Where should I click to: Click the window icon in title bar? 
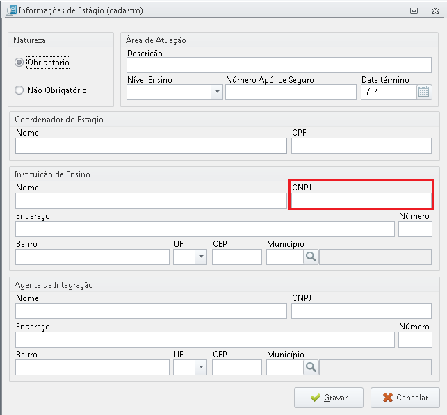11,10
